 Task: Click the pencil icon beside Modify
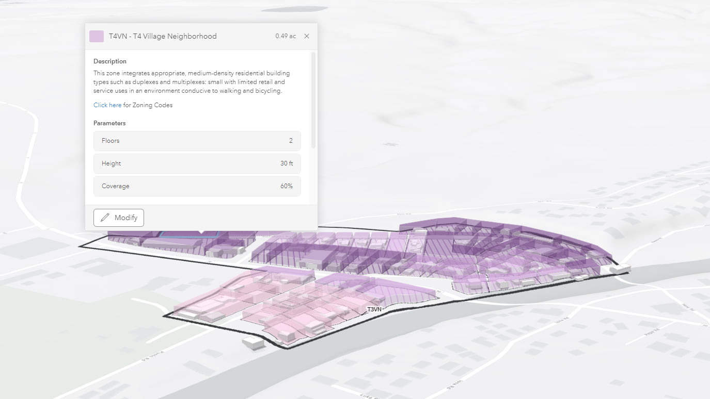pos(105,218)
